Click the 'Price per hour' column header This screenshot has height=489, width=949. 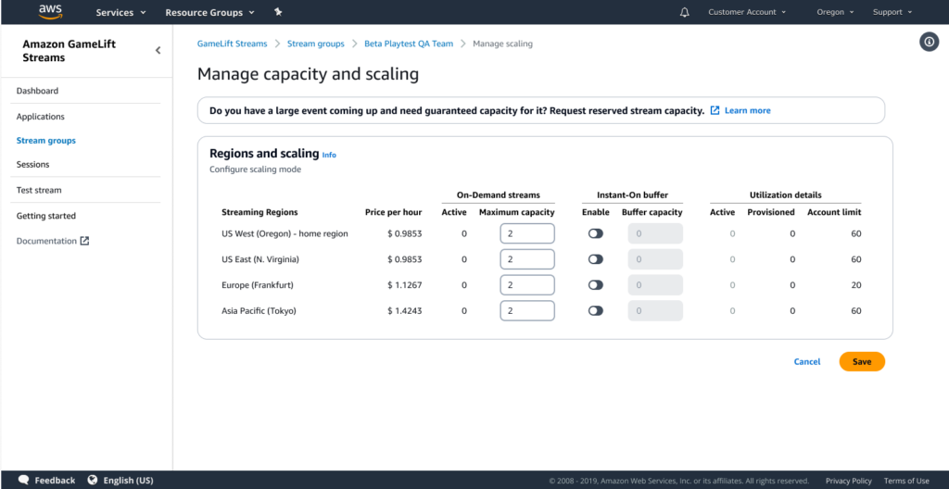[x=393, y=212]
